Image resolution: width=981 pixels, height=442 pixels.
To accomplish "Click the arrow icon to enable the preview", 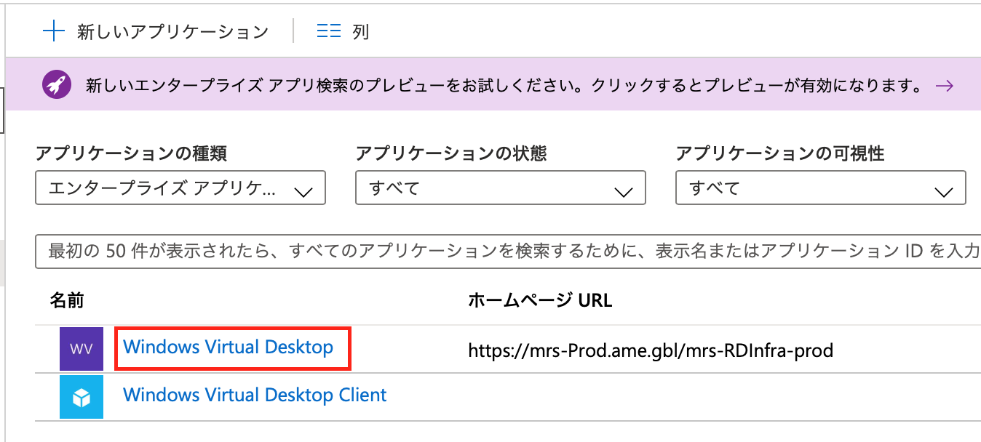I will [x=945, y=85].
